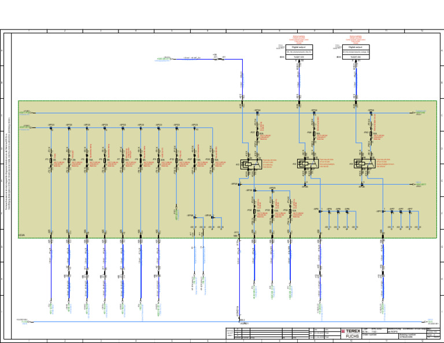Select the F7 fuse symbol
The height and width of the screenshot is (343, 444).
point(123,161)
